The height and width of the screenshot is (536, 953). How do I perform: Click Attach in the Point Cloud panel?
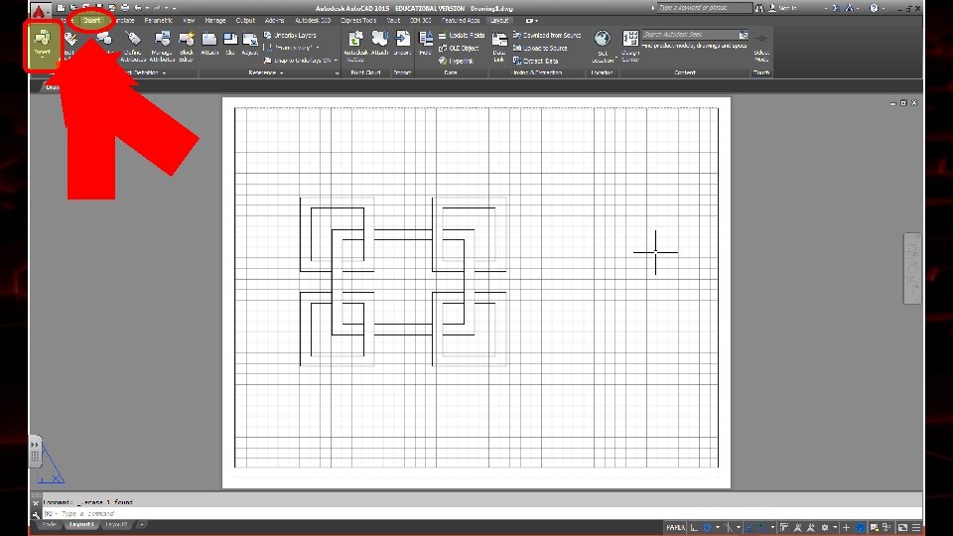pyautogui.click(x=380, y=44)
